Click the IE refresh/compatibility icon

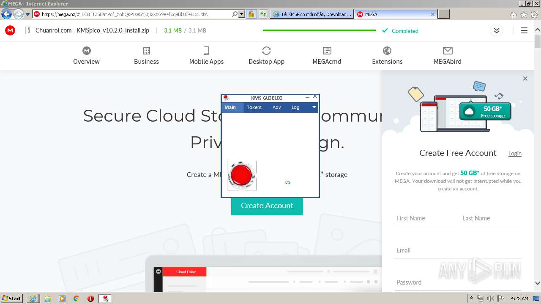coord(263,14)
